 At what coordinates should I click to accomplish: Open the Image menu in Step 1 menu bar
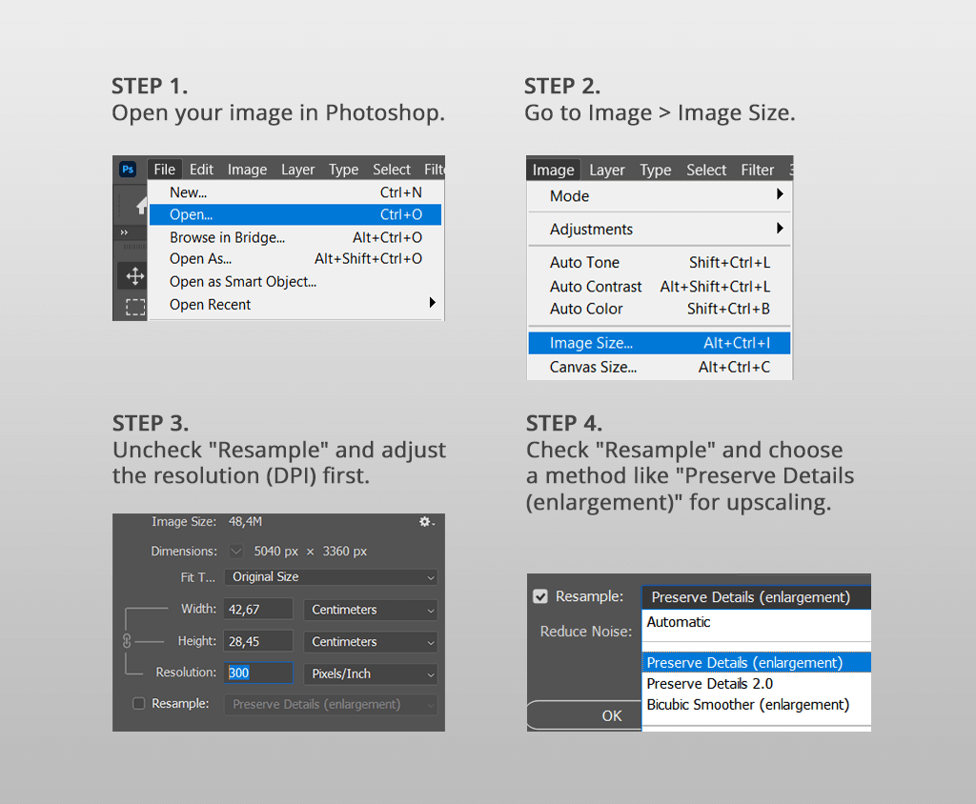247,170
